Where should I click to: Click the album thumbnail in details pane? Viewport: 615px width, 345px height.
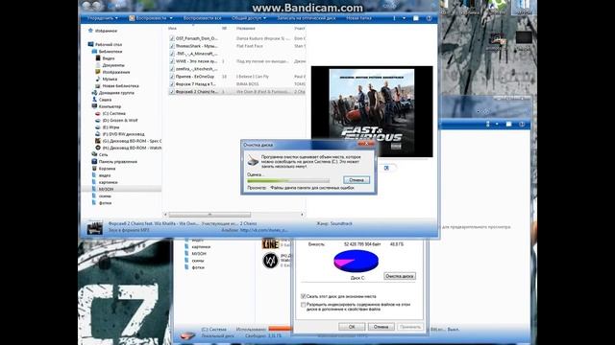coord(94,227)
